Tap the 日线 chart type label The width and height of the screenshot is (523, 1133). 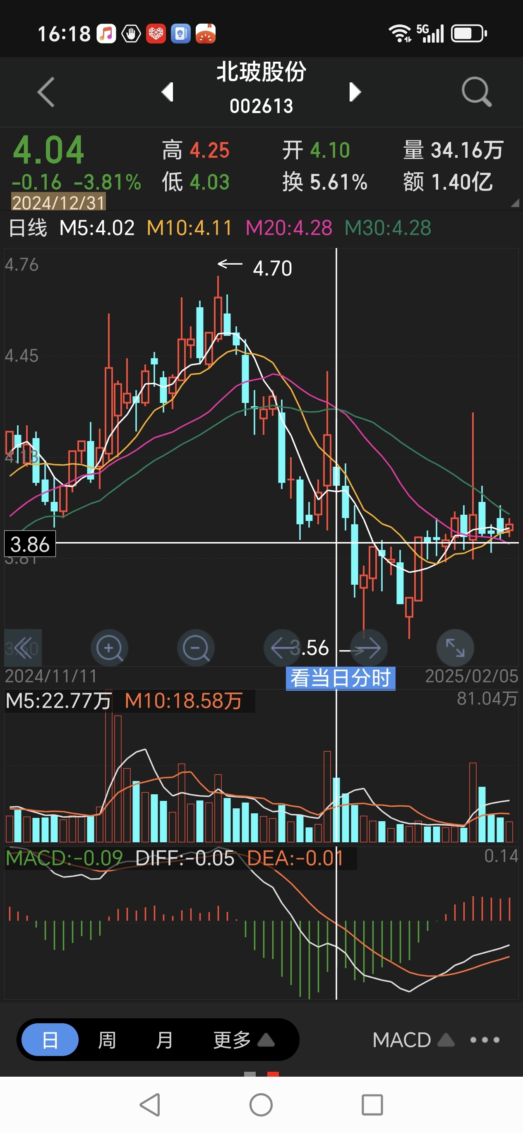[x=28, y=228]
